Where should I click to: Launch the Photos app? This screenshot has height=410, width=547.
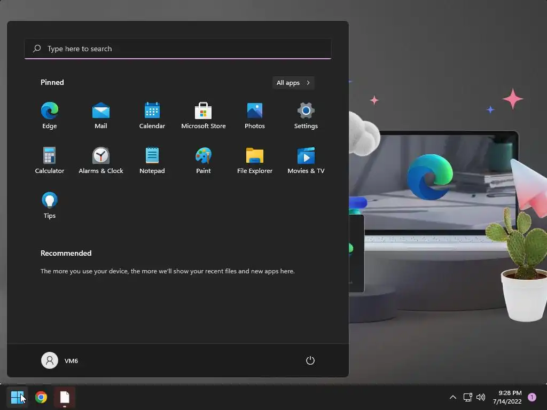255,115
